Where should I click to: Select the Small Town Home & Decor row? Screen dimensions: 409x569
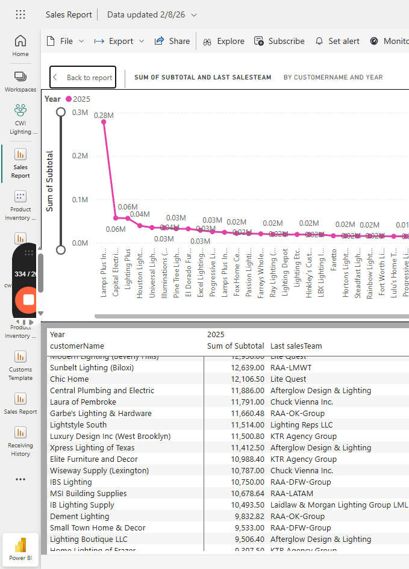[x=229, y=527]
